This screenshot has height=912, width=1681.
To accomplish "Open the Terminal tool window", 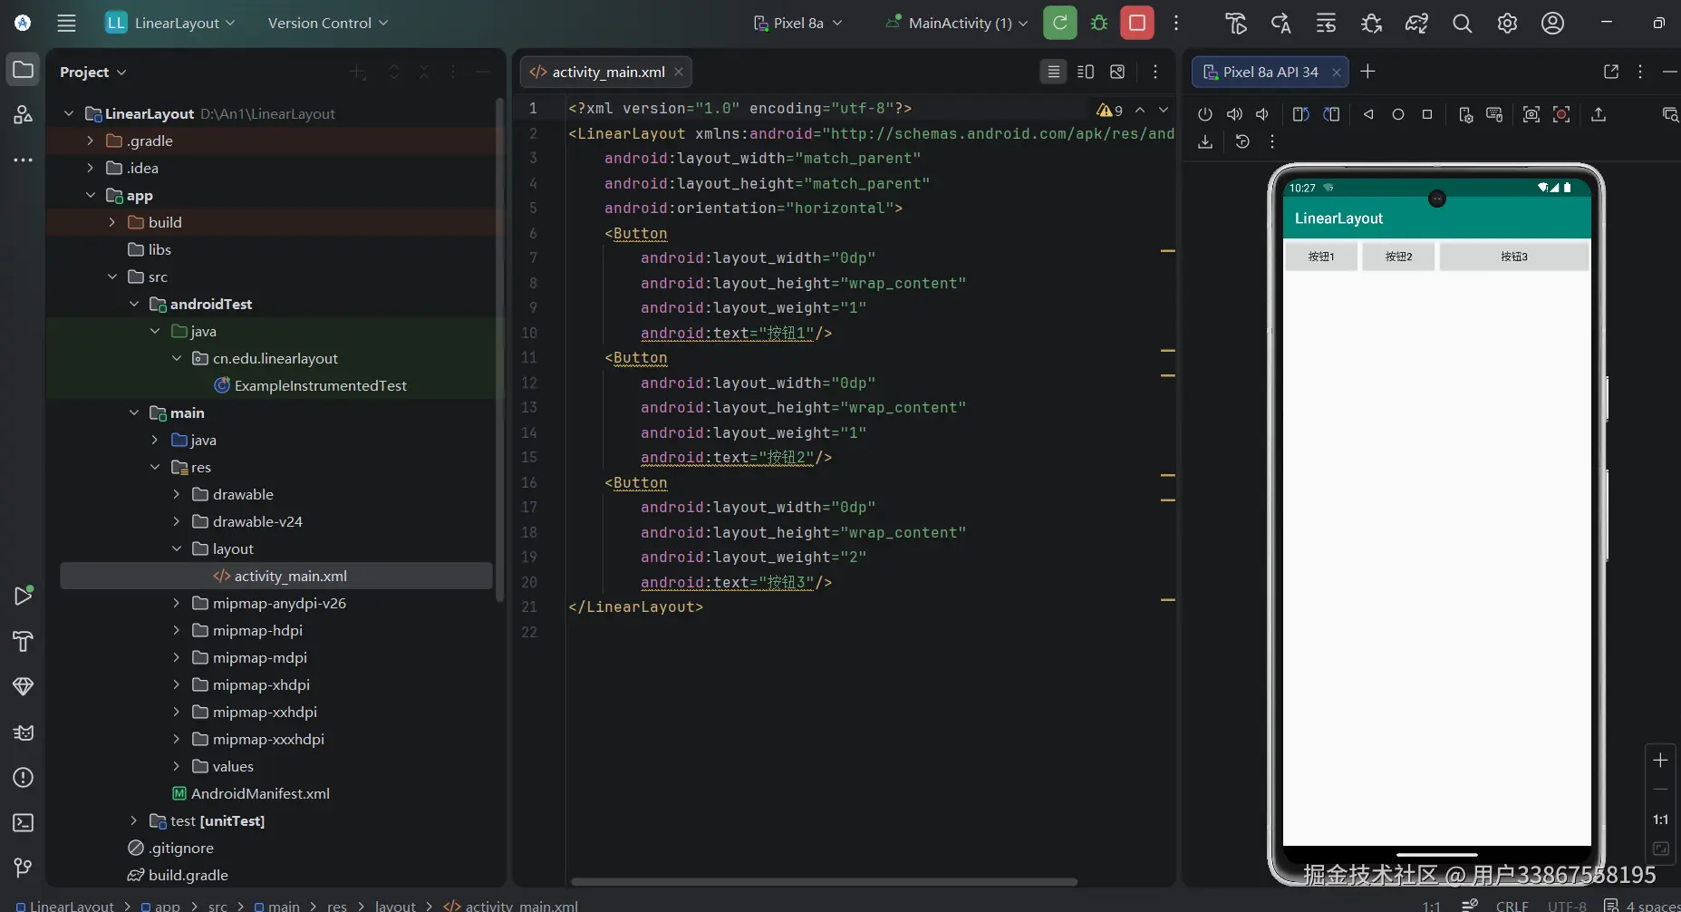I will [x=24, y=823].
